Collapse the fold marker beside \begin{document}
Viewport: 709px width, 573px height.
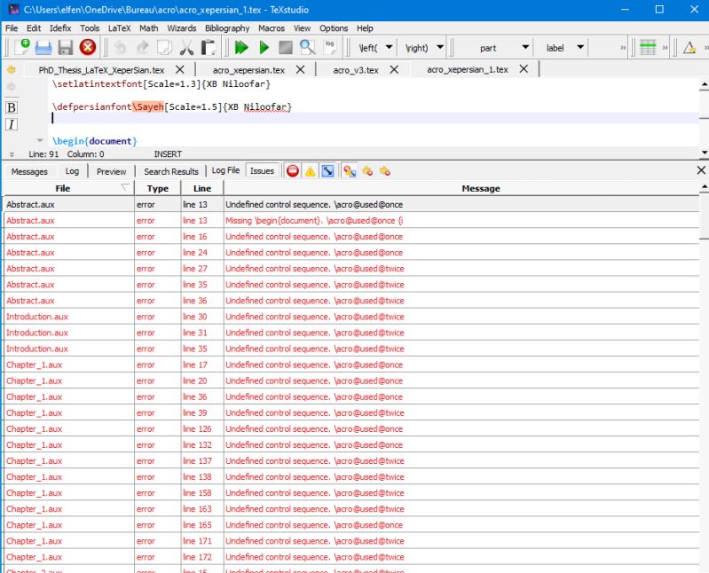click(40, 140)
